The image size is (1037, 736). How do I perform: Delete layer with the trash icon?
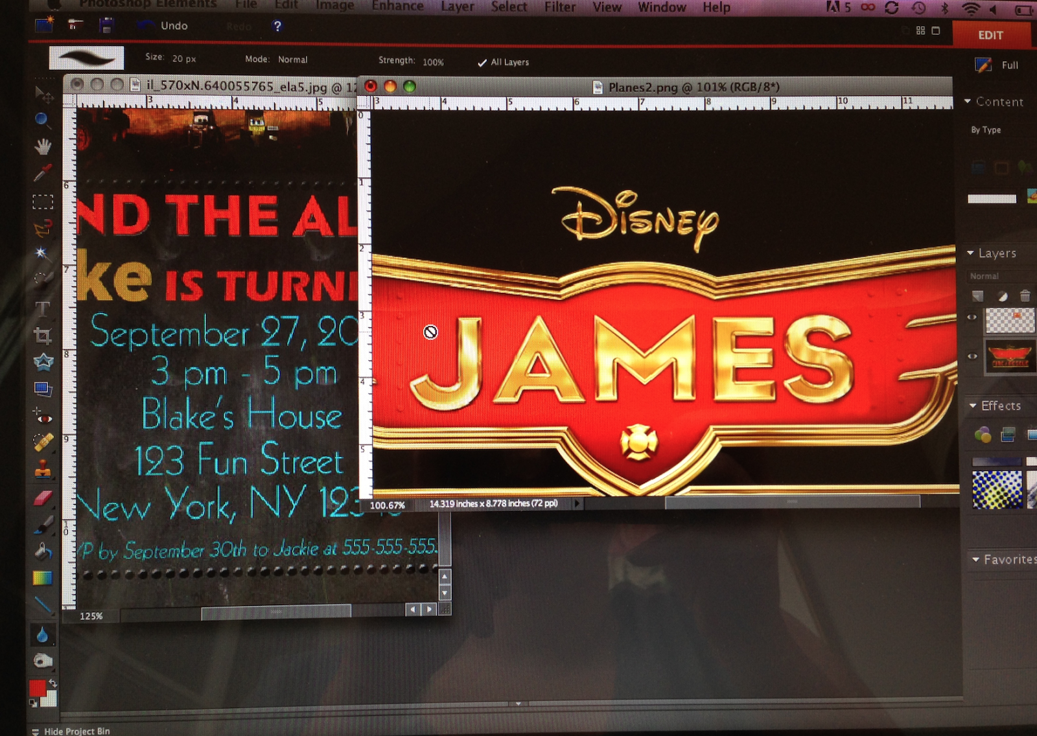click(x=1025, y=296)
